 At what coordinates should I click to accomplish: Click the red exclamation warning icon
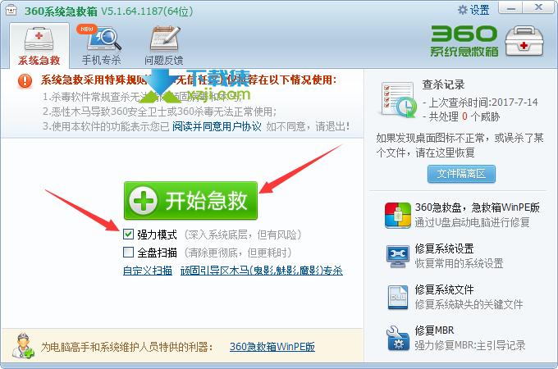25,81
